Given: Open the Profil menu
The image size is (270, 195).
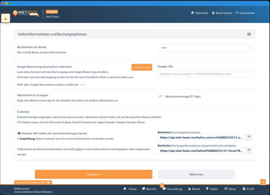Looking at the screenshot, I should point(248,189).
